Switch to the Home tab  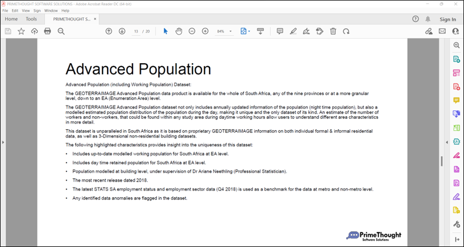pyautogui.click(x=11, y=19)
